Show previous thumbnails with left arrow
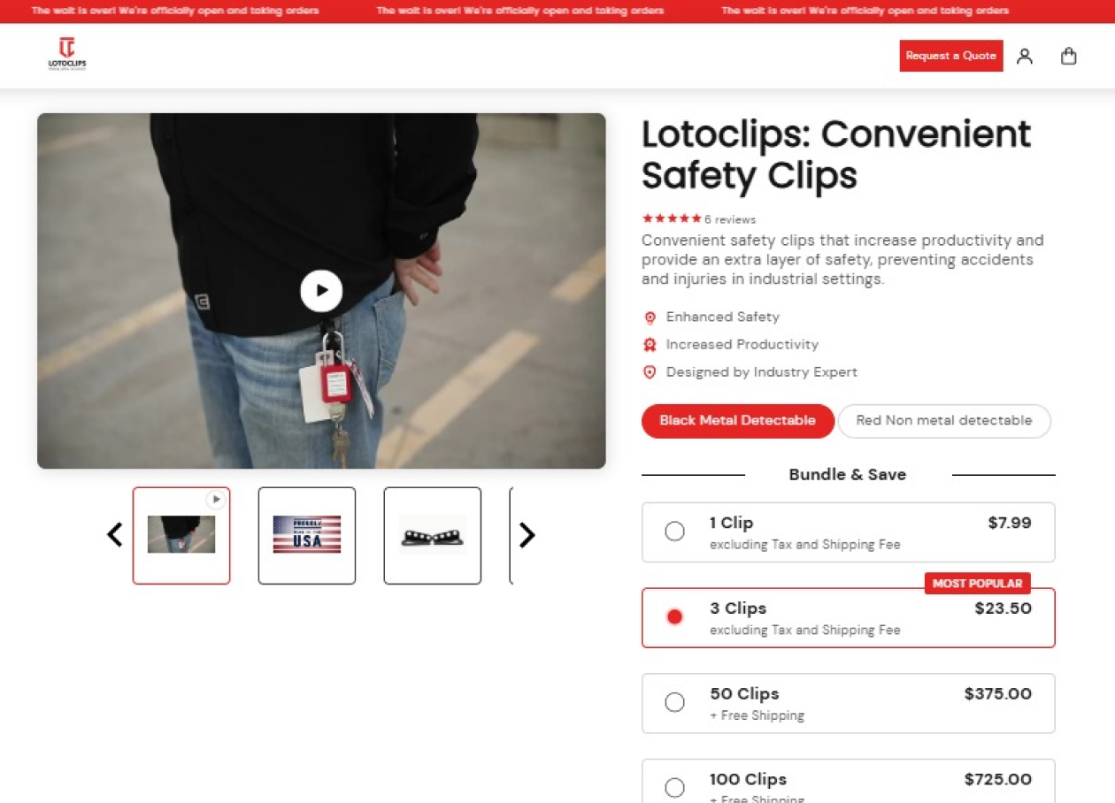 point(114,535)
